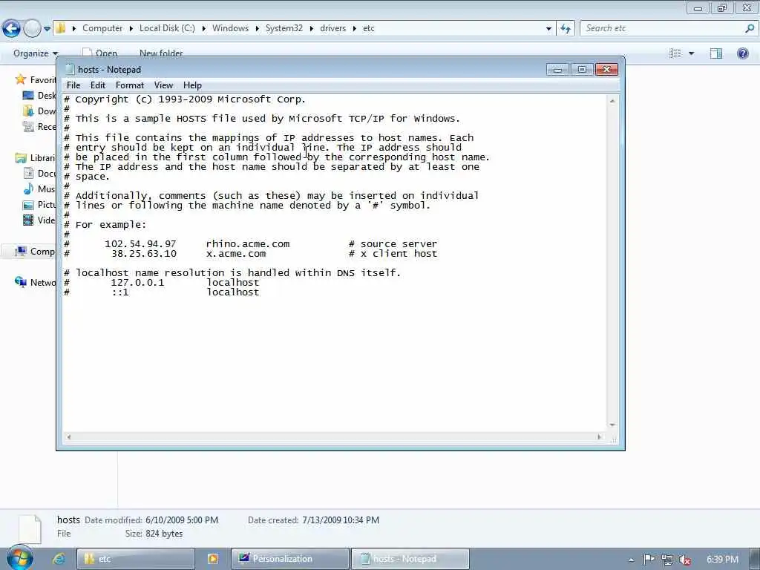Open the Notepad Help menu

click(x=192, y=85)
